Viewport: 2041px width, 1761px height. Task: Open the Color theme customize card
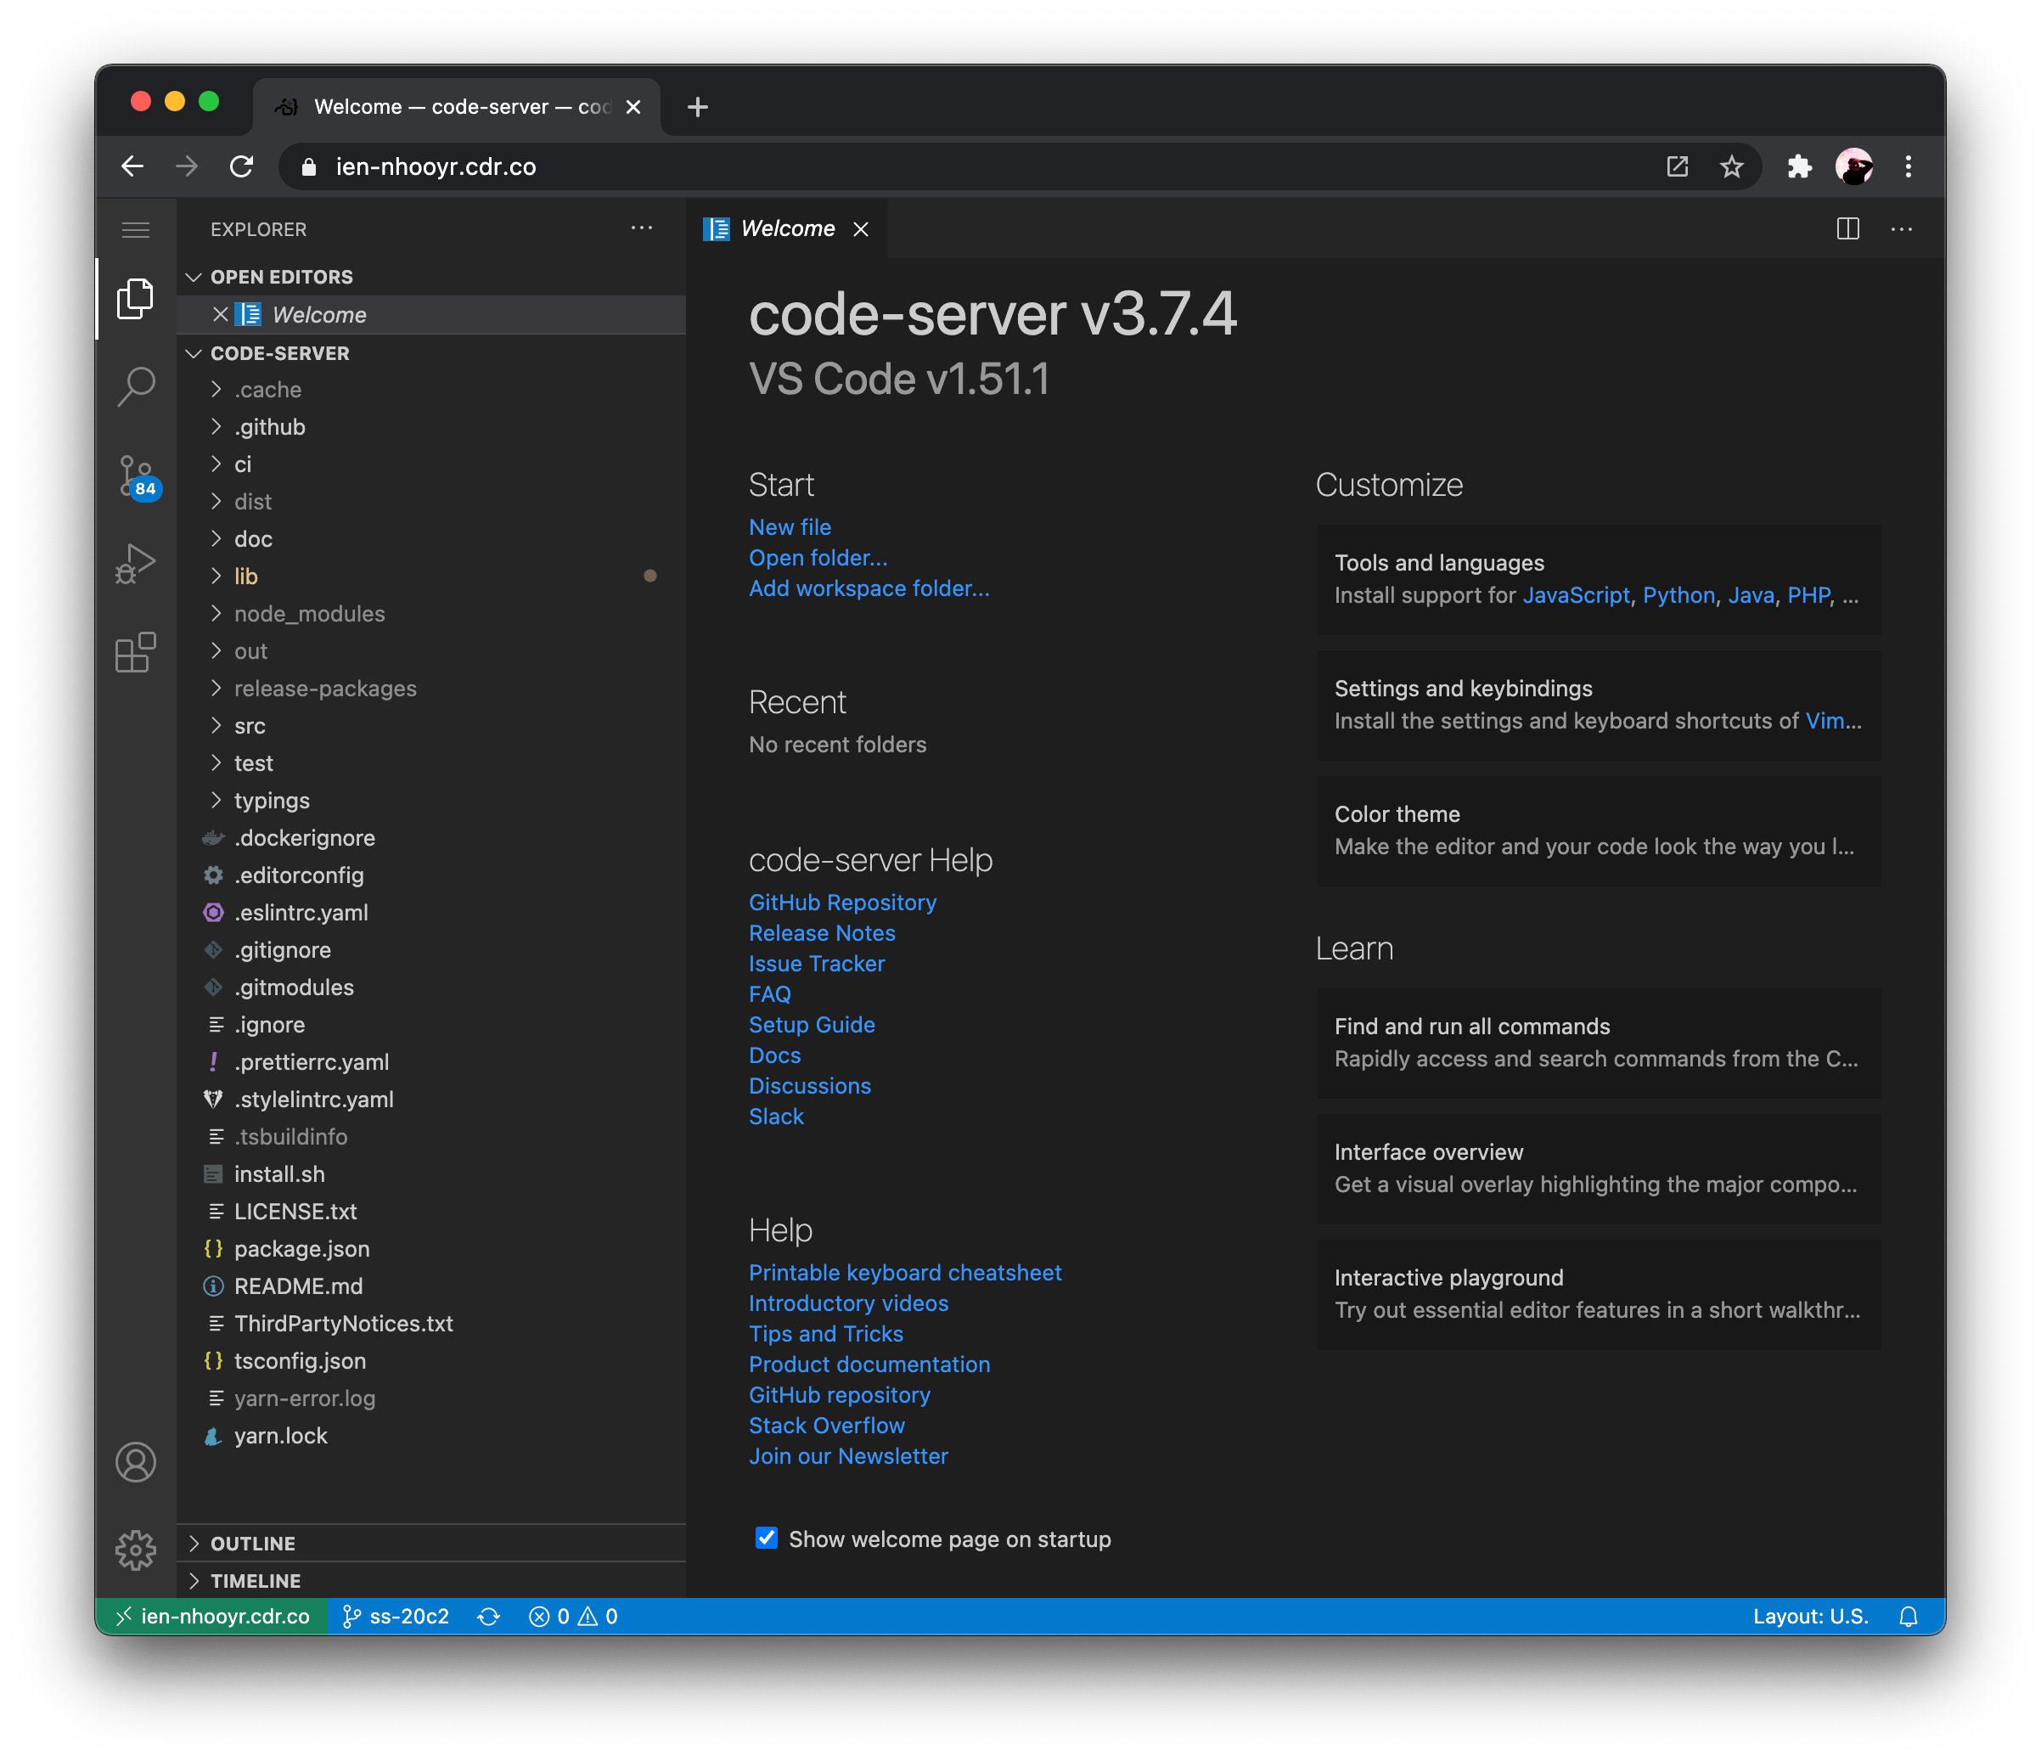(x=1598, y=830)
